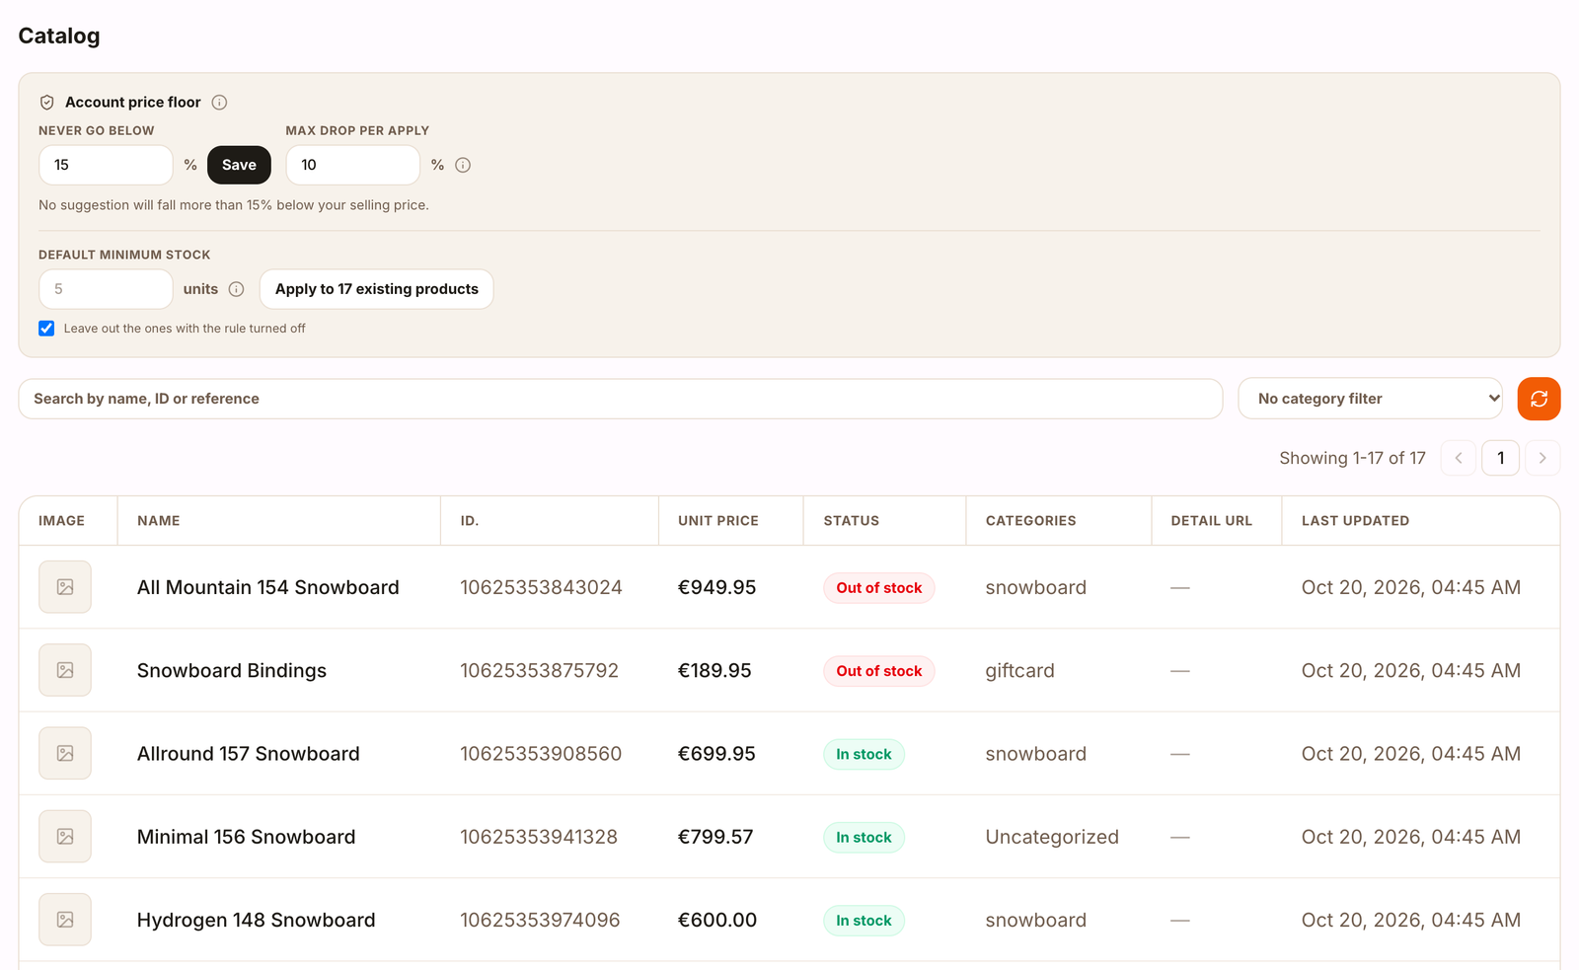1579x970 pixels.
Task: Click 'Uncategorized' category cell
Action: coord(1052,837)
